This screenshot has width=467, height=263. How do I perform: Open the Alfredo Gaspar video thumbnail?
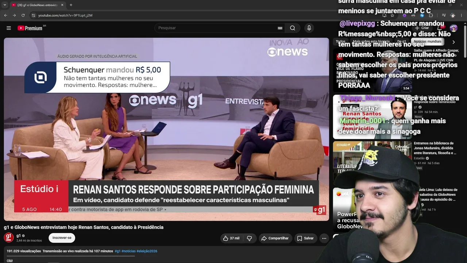pyautogui.click(x=372, y=70)
